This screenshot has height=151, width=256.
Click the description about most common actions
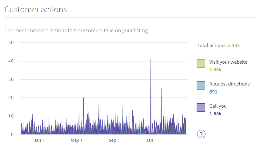pyautogui.click(x=77, y=30)
